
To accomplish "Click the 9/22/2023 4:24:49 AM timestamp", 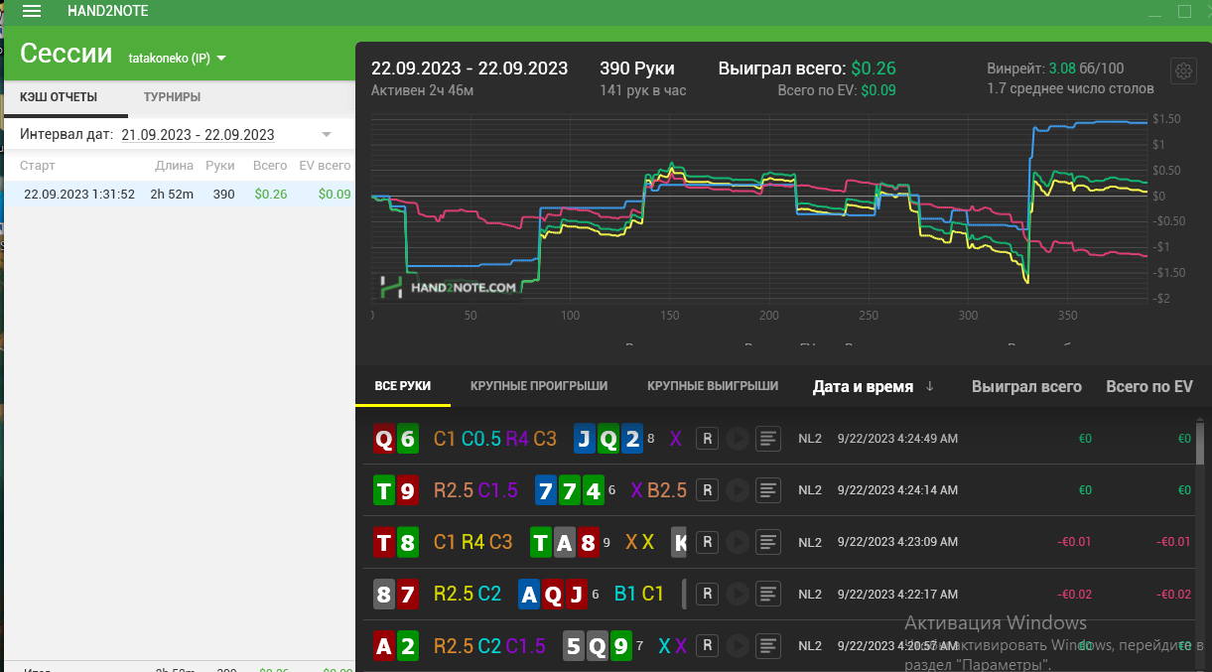I will pos(897,438).
